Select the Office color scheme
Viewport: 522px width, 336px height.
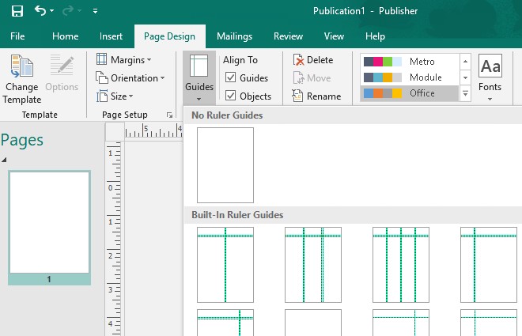point(409,93)
